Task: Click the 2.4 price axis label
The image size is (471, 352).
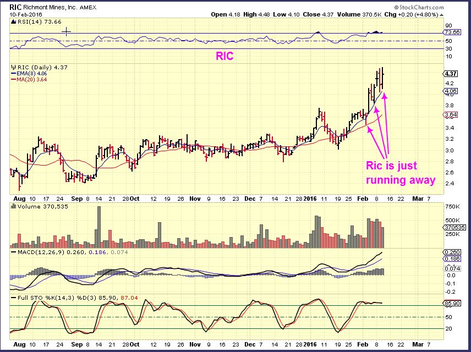Action: click(x=450, y=184)
